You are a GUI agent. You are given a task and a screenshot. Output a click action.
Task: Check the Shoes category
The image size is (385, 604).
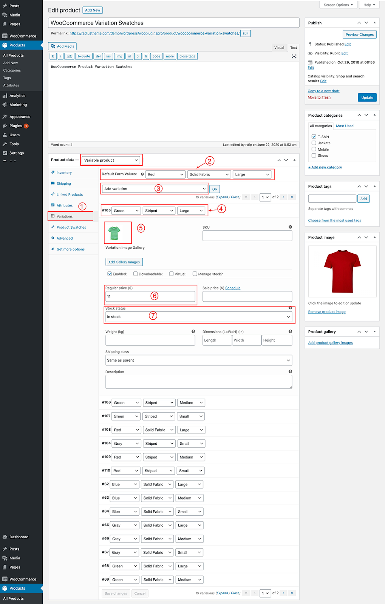[314, 156]
